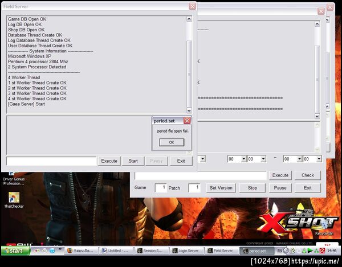Open the second 00 time dropdown
Viewport: 342px width, 267px height.
pos(263,159)
